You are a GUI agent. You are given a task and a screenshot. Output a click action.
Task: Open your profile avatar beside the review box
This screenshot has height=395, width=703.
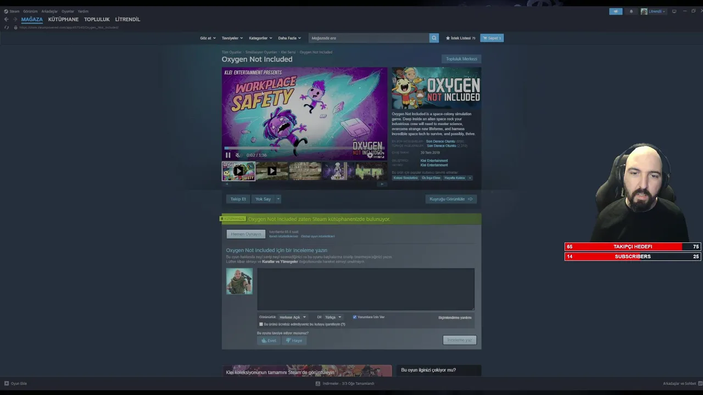[x=239, y=281]
